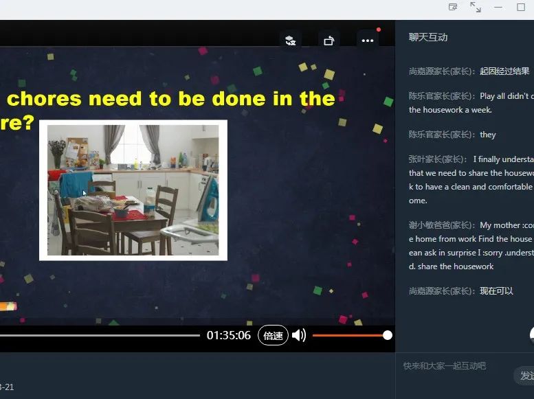Click 张叶家长's chat message
Screen dimensions: 534x399
[x=471, y=179]
